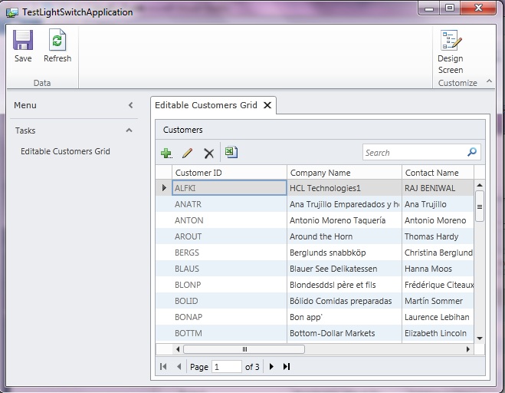The height and width of the screenshot is (393, 505).
Task: Click the grid's vertical scroll down arrow
Action: 480,339
